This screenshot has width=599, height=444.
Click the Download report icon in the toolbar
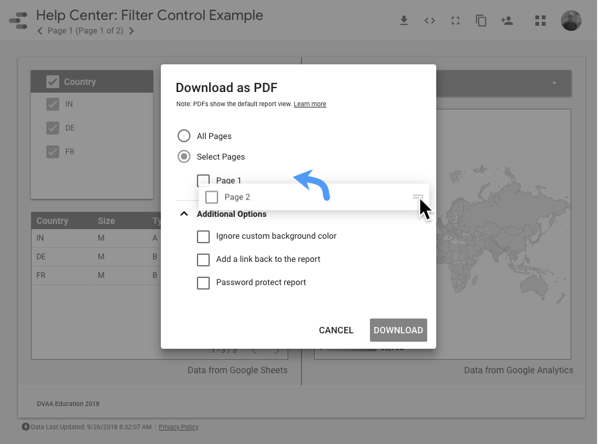tap(404, 20)
